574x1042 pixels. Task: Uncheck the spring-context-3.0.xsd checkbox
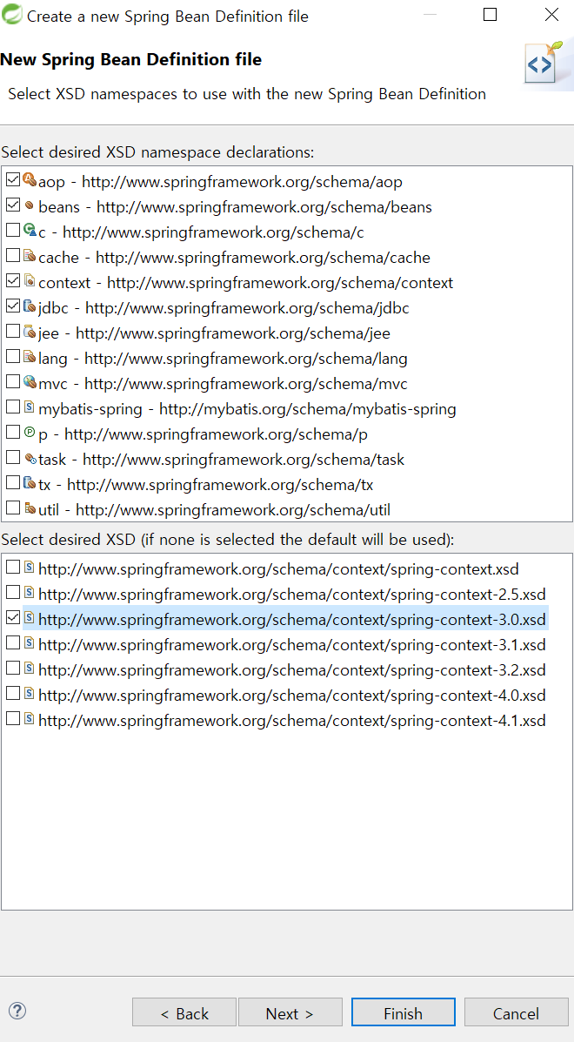click(12, 618)
